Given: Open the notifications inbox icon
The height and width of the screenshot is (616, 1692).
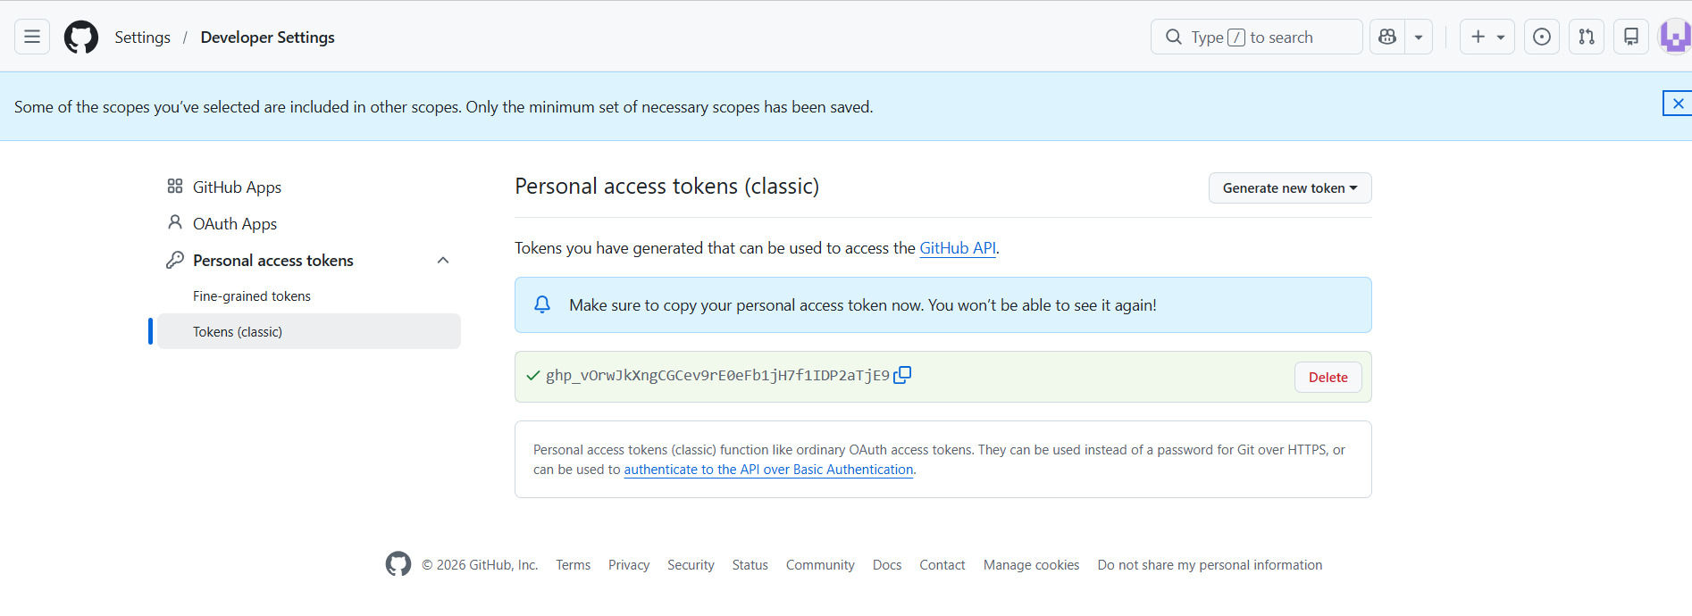Looking at the screenshot, I should tap(1631, 37).
